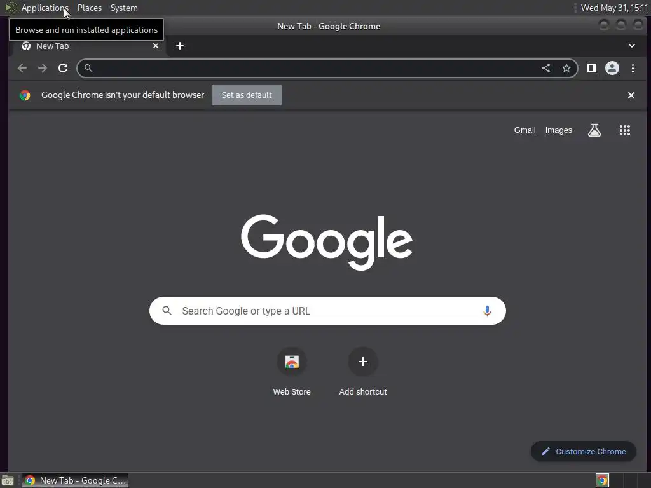Image resolution: width=651 pixels, height=488 pixels.
Task: Share this page via the share icon
Action: pos(546,68)
